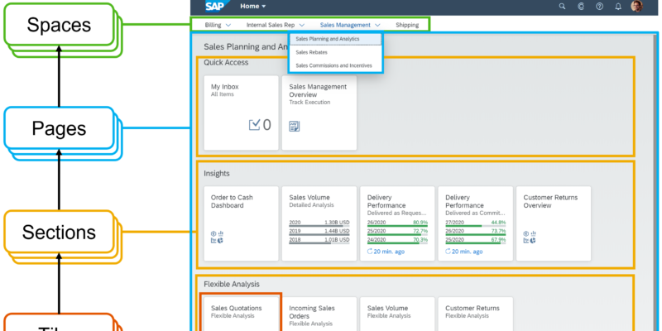The image size is (662, 331).
Task: Click the checkmark icon in My Inbox tile
Action: coord(255,125)
